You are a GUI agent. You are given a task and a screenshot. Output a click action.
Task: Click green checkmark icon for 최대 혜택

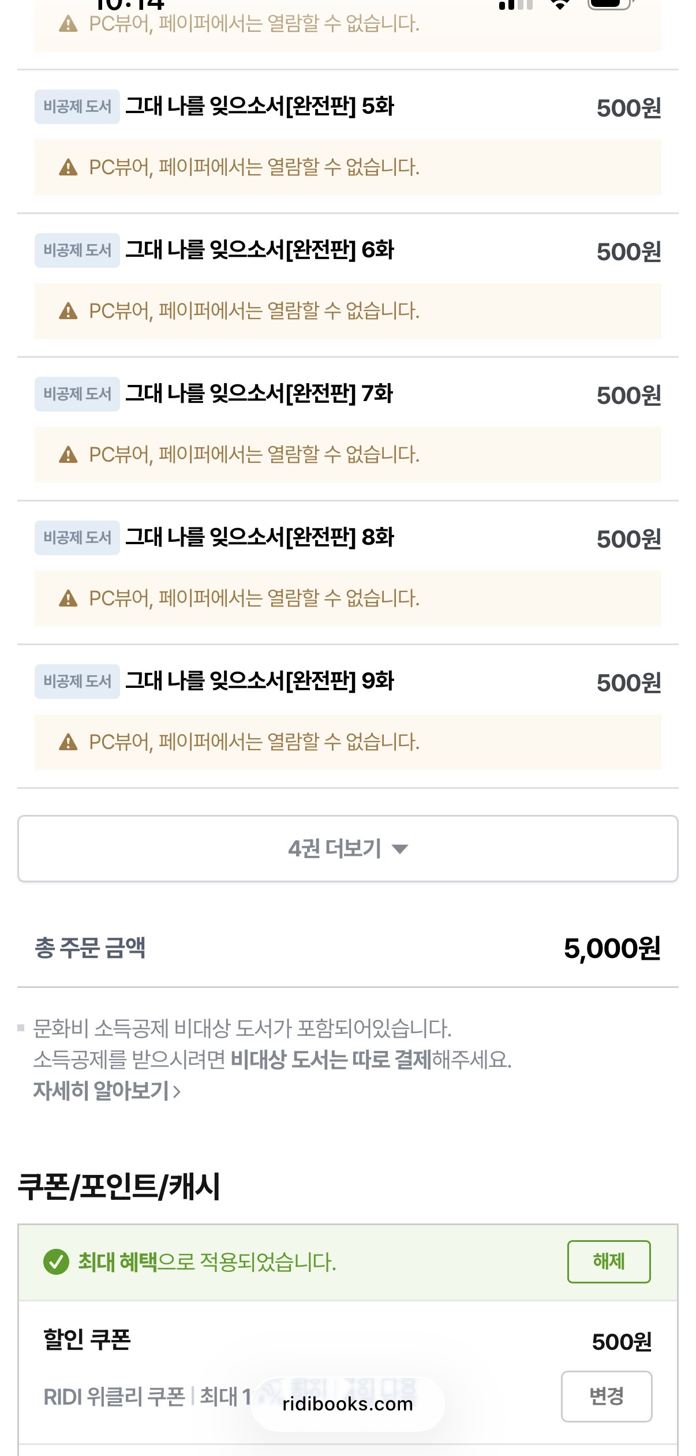56,1262
